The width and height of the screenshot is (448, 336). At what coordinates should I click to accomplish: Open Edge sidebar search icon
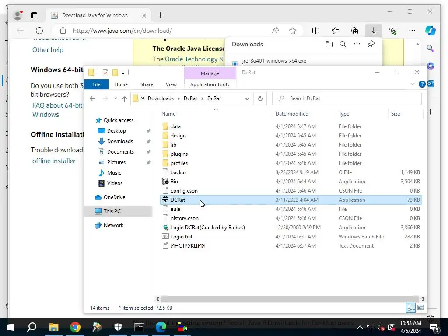point(430,48)
